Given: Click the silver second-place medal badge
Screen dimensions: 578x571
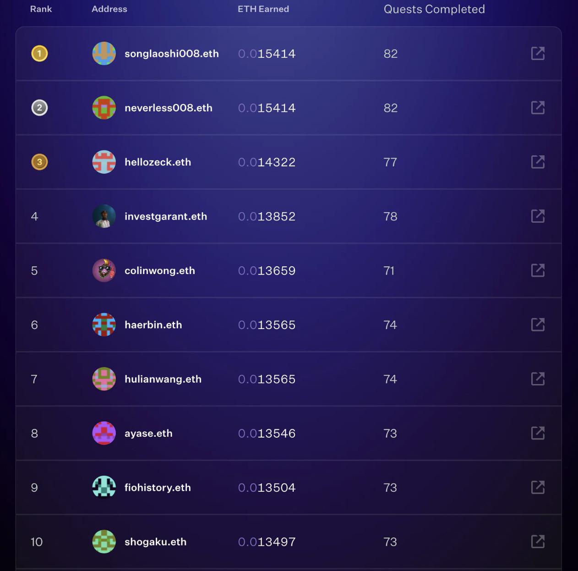Looking at the screenshot, I should (39, 108).
